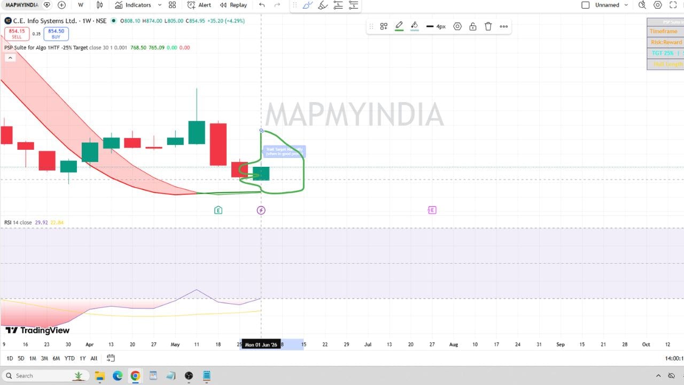Open drawing templates in floating toolbar
Image resolution: width=684 pixels, height=385 pixels.
point(384,26)
